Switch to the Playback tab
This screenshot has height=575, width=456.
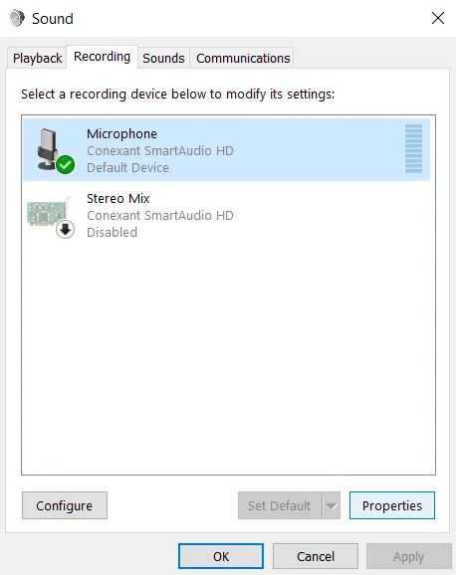(37, 58)
